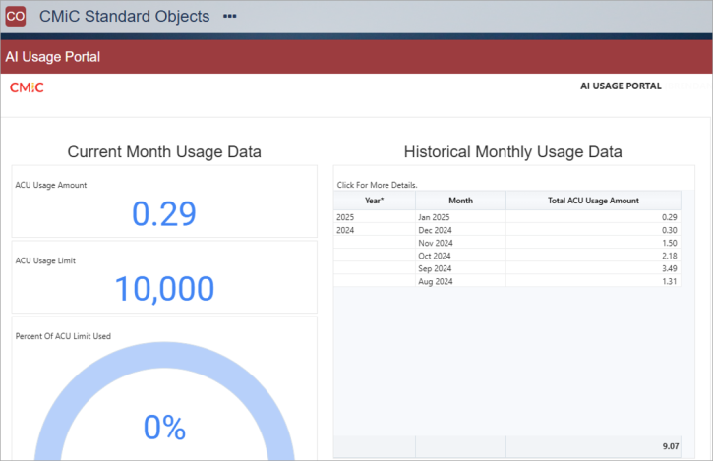
Task: Click the ACU Usage Amount card label
Action: pyautogui.click(x=51, y=185)
